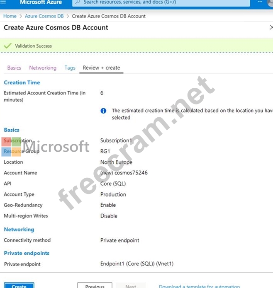This screenshot has height=288, width=273.
Task: Click the search magnifier icon
Action: click(x=78, y=2)
